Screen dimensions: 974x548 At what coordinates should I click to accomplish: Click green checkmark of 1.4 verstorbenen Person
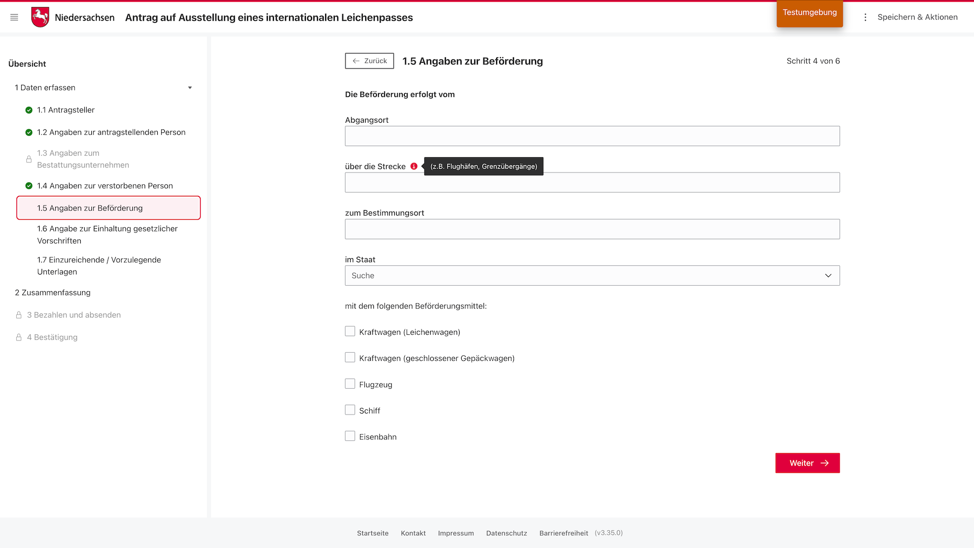tap(29, 186)
